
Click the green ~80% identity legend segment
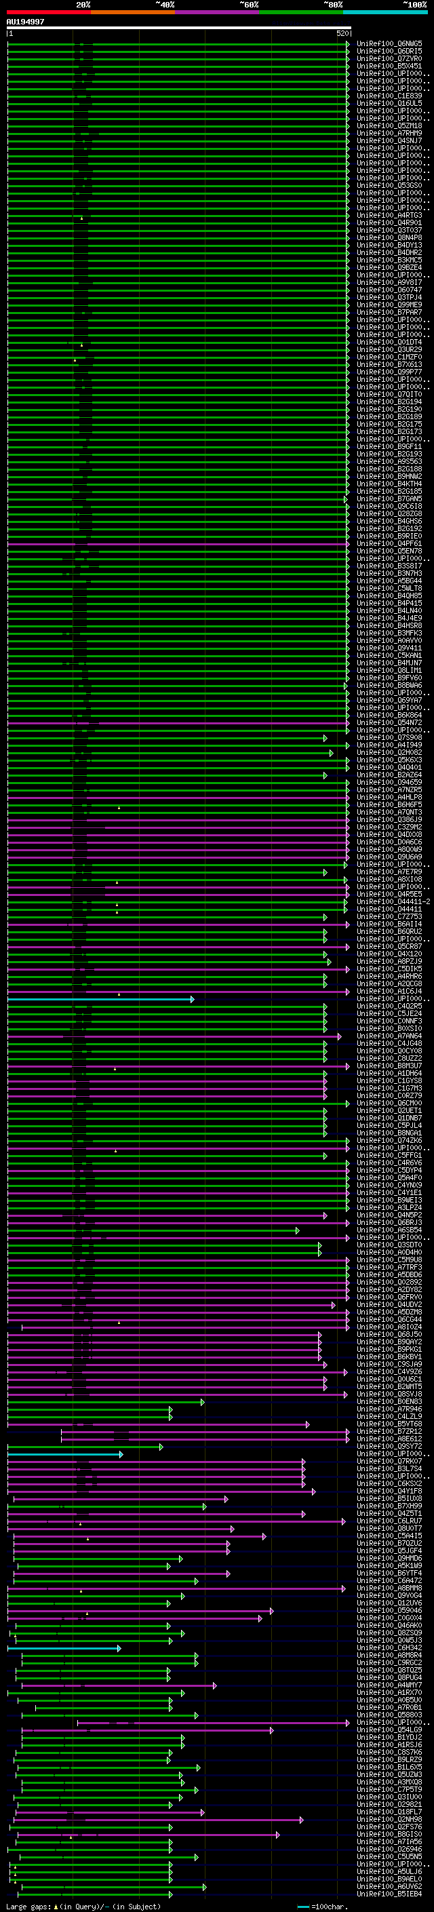[x=301, y=13]
